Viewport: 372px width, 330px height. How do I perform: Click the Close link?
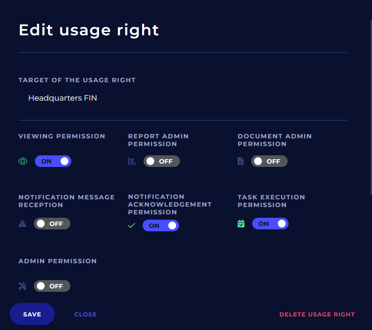(85, 315)
